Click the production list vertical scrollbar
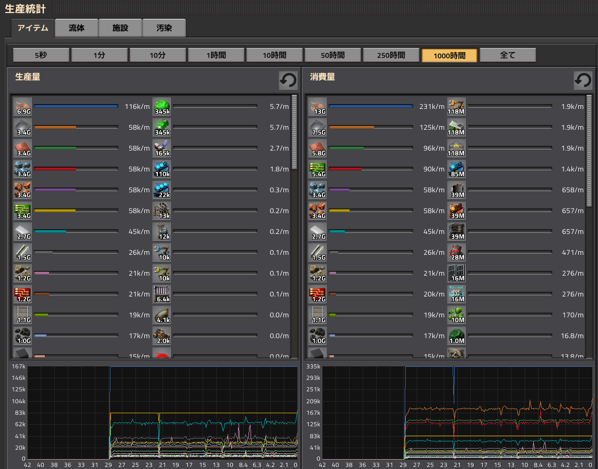The width and height of the screenshot is (598, 469). coord(294,132)
